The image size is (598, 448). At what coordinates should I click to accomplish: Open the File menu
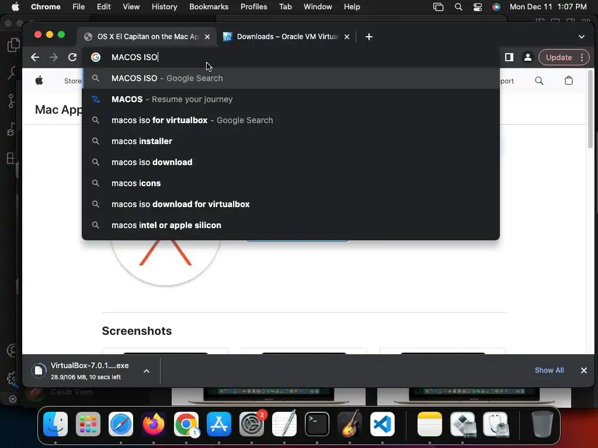point(79,6)
